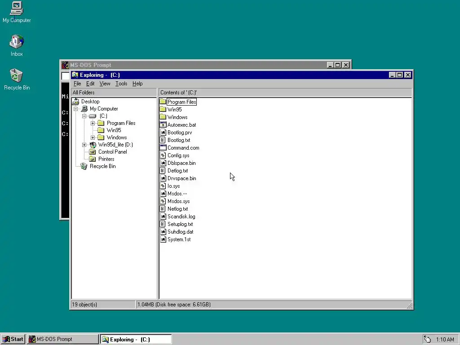Select (C:) drive in the folder tree
Image resolution: width=460 pixels, height=345 pixels.
click(x=103, y=116)
